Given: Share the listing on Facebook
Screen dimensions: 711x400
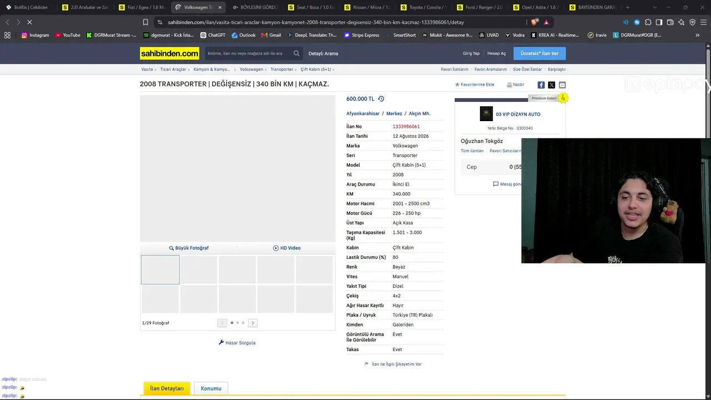Looking at the screenshot, I should pyautogui.click(x=541, y=85).
